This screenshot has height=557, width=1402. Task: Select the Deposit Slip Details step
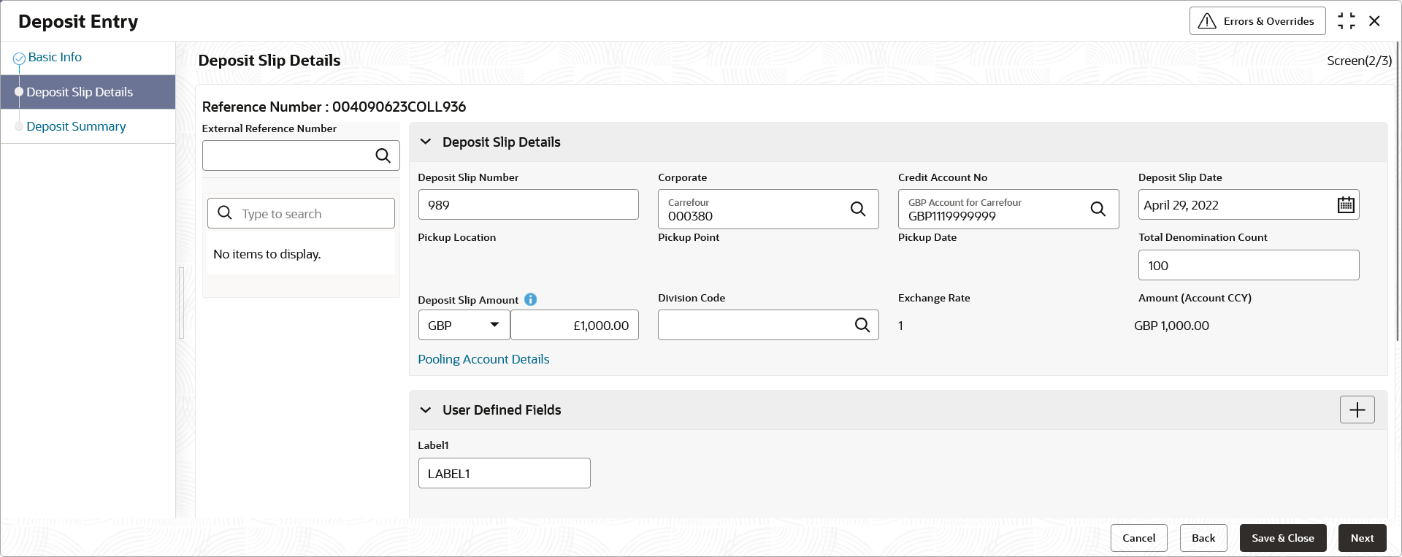coord(80,92)
